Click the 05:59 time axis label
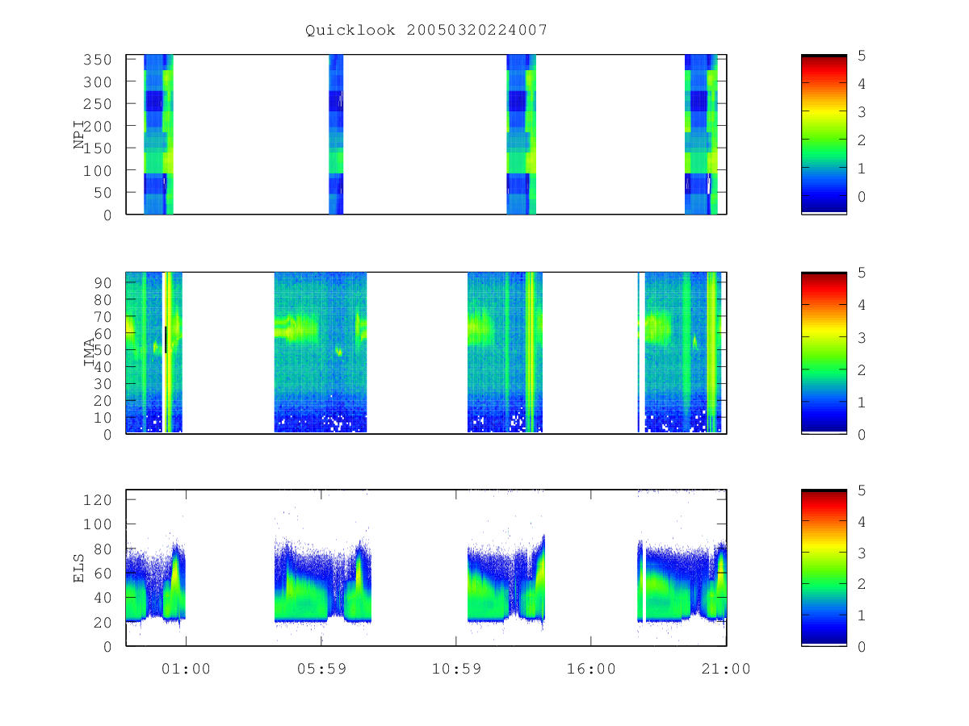This screenshot has width=969, height=726. pos(321,669)
